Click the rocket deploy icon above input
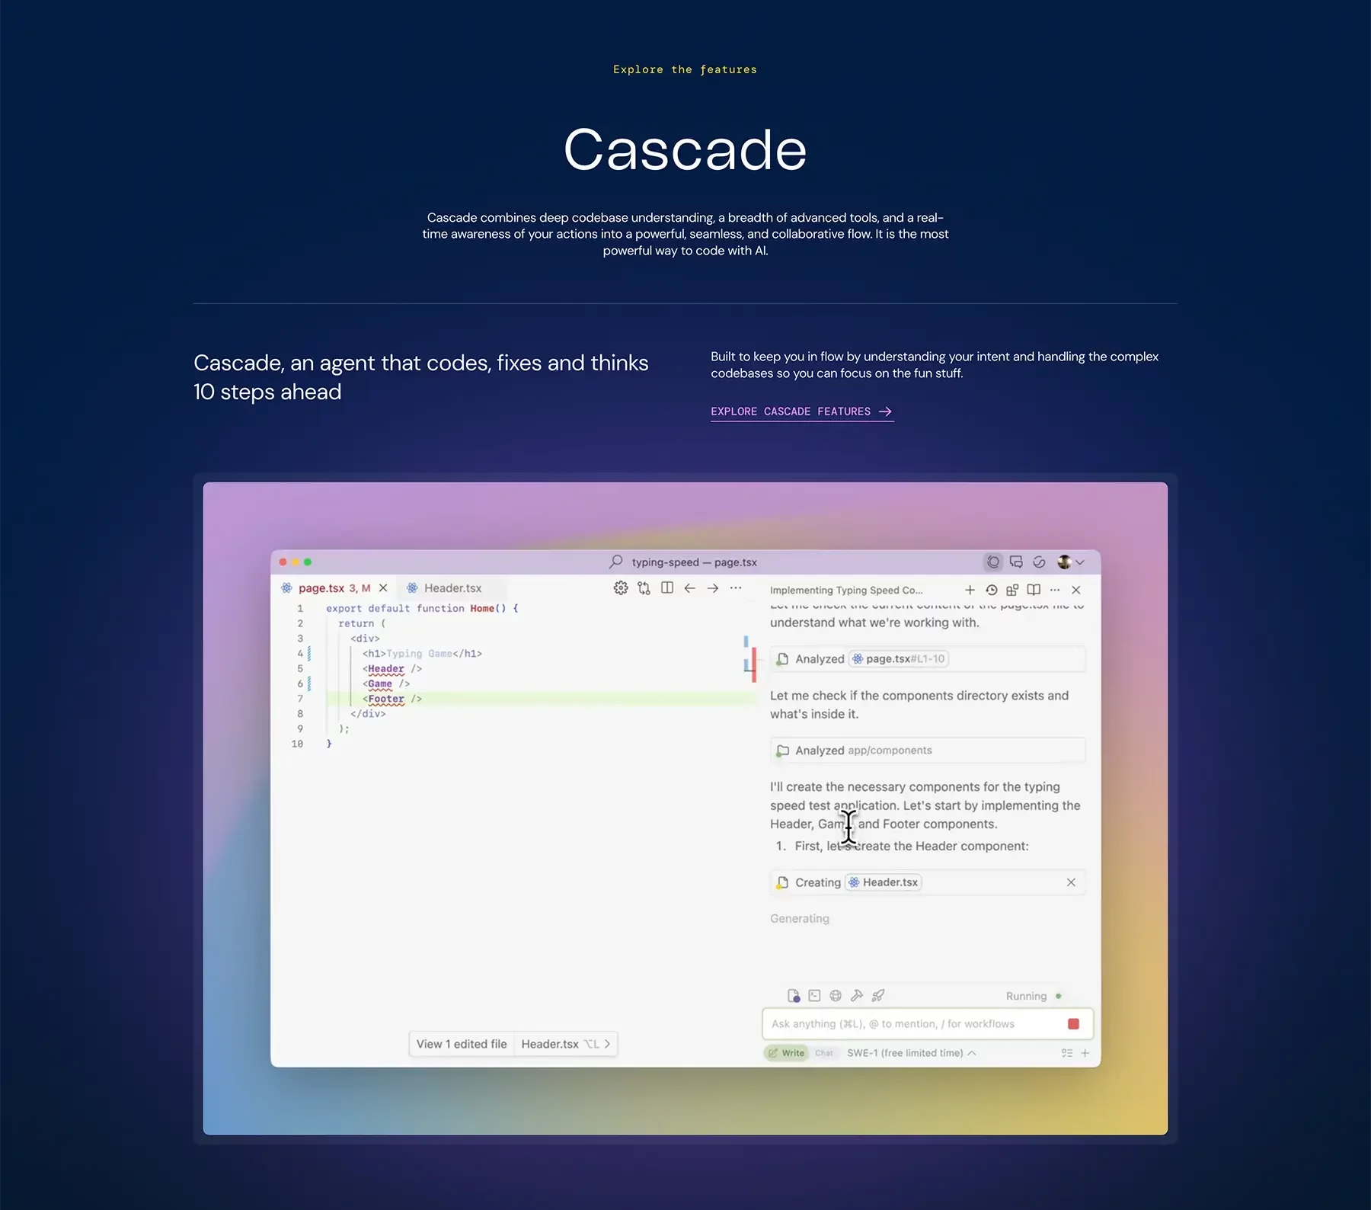This screenshot has width=1371, height=1210. [x=878, y=996]
